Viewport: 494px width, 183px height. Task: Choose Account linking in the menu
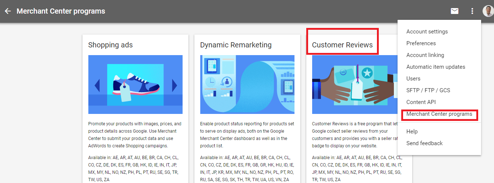coord(425,55)
